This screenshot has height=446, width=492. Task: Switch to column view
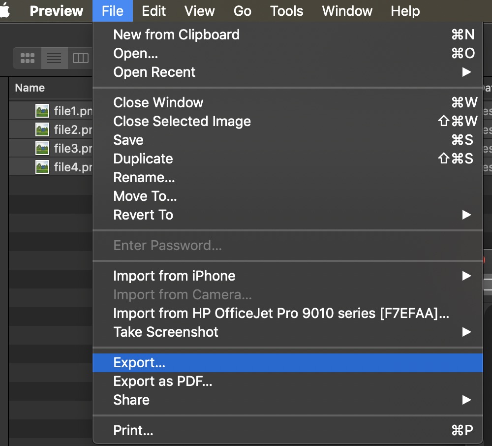pyautogui.click(x=80, y=58)
